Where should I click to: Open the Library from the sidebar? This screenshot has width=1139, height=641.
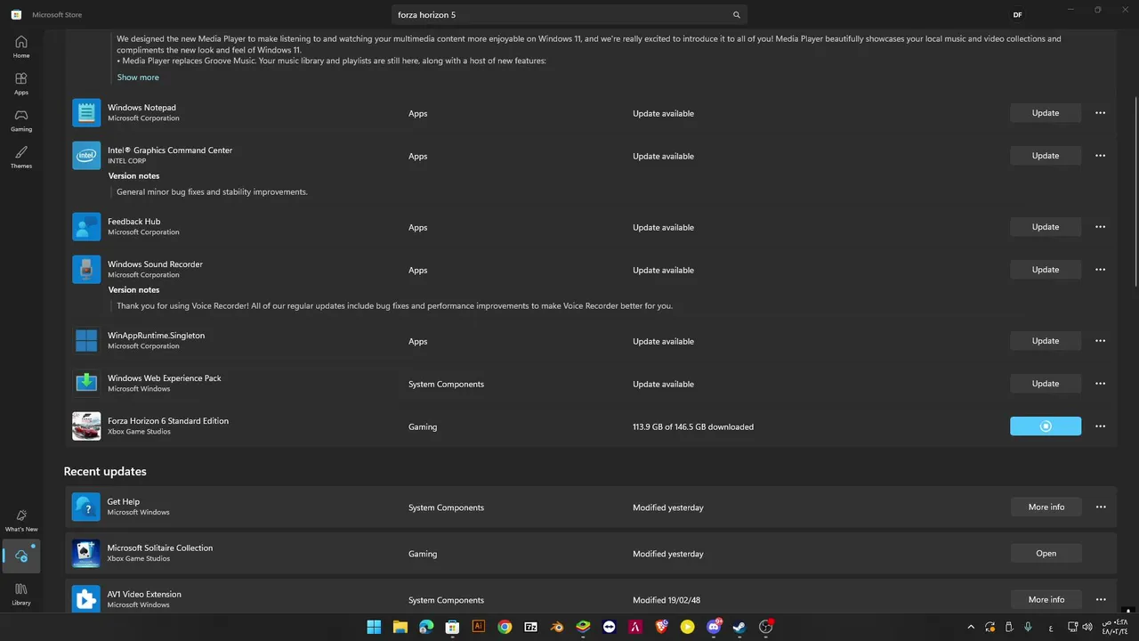pyautogui.click(x=21, y=594)
